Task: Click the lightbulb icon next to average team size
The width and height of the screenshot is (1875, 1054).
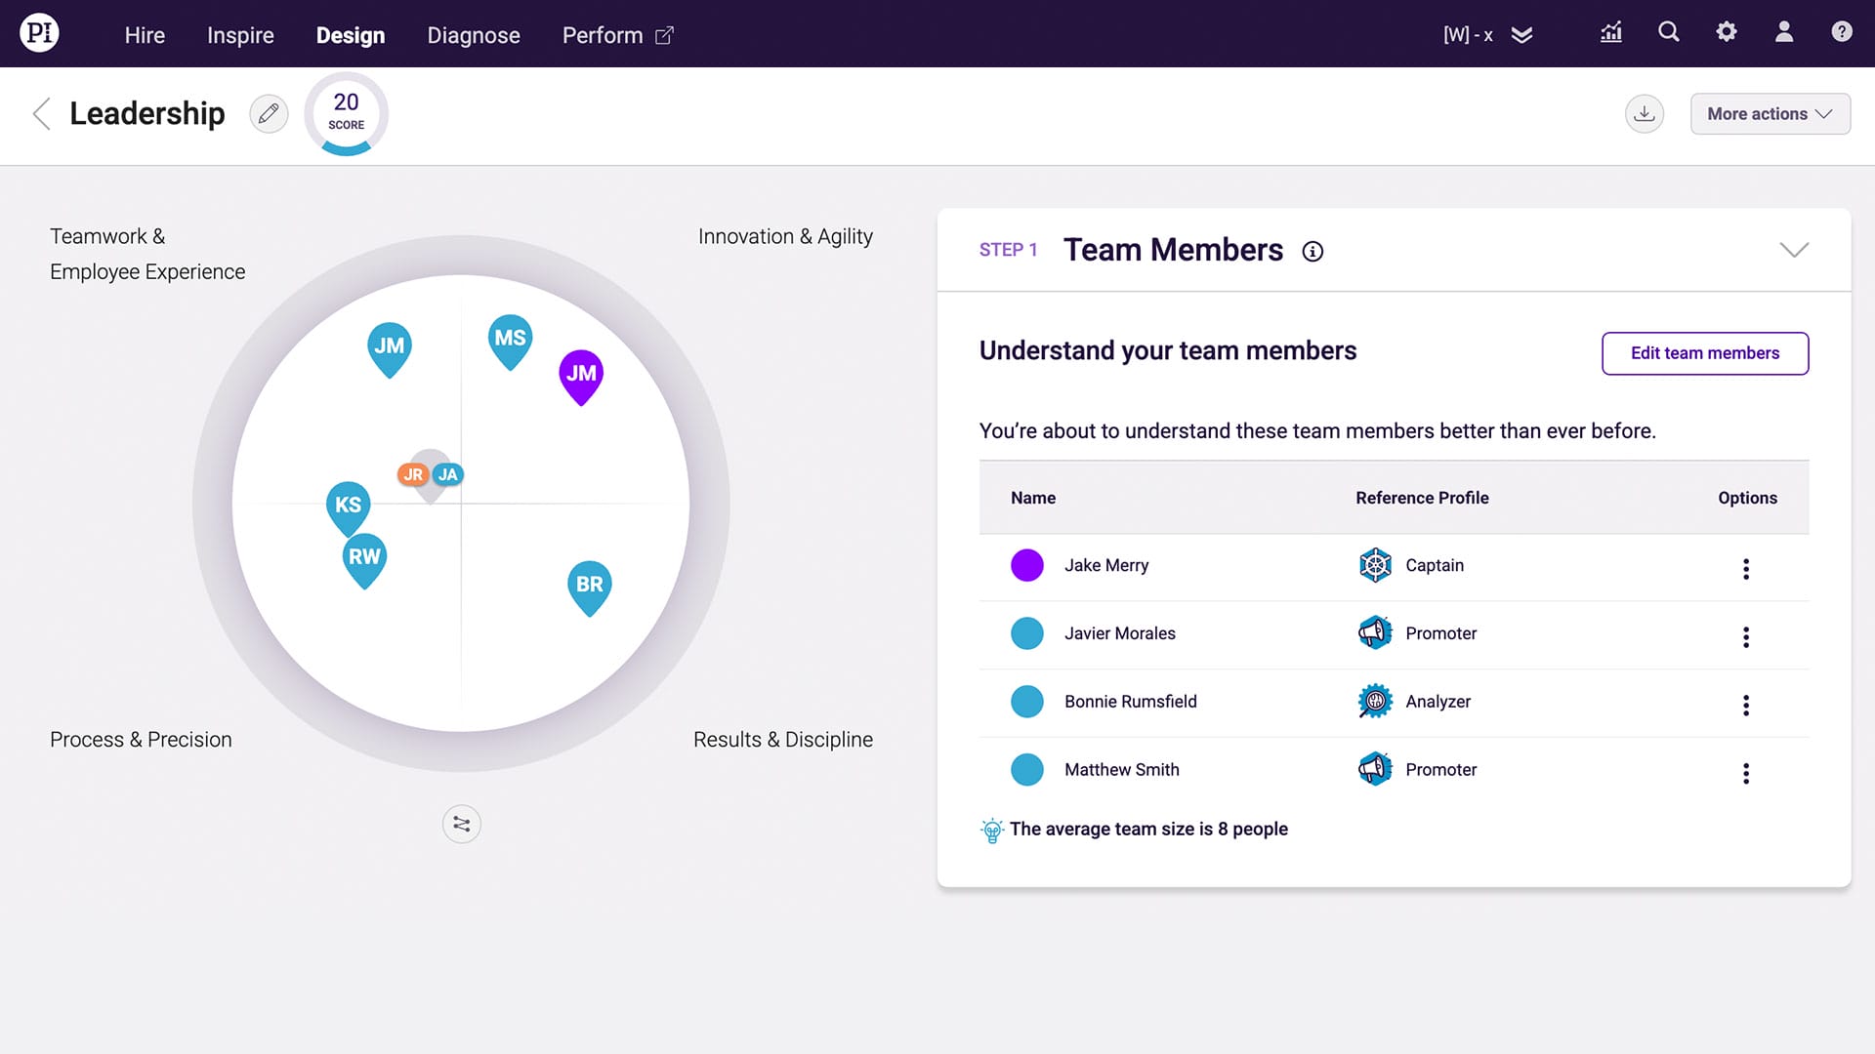Action: click(992, 830)
